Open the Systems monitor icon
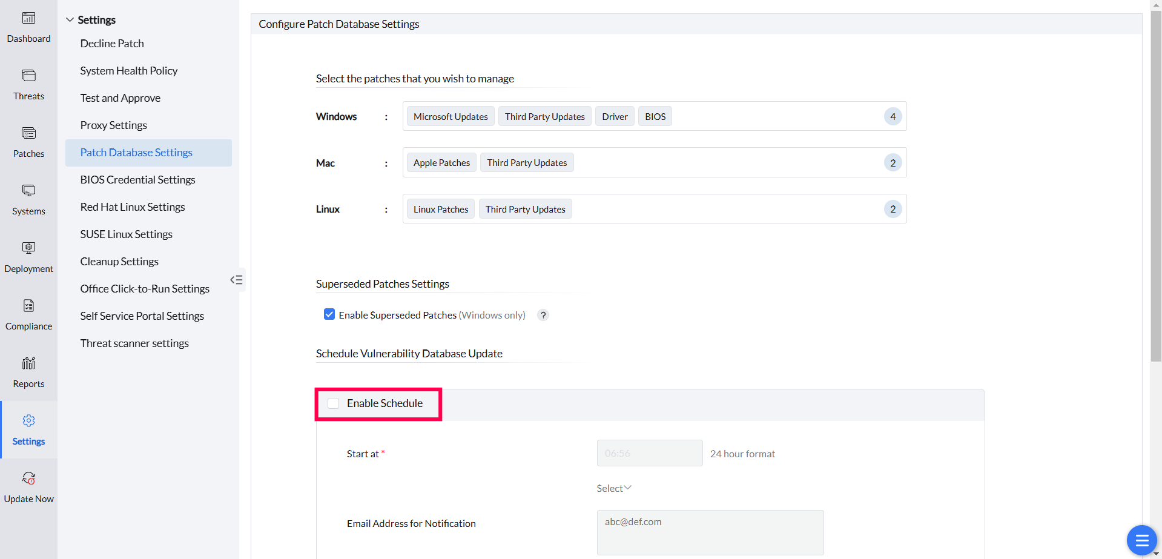This screenshot has height=559, width=1162. point(28,191)
